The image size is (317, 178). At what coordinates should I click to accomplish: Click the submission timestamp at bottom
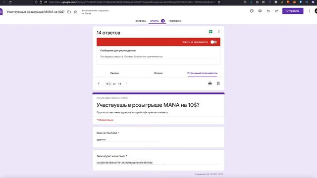point(209,174)
